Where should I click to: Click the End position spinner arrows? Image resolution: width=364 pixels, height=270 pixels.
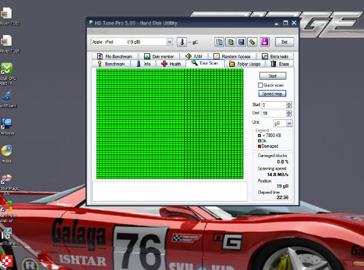[x=289, y=113]
